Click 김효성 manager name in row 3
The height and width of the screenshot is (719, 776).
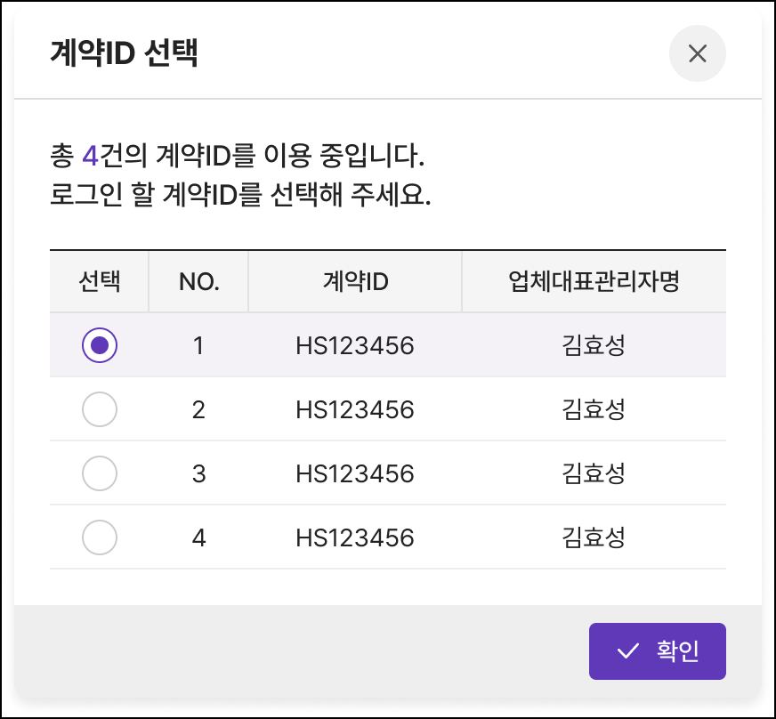click(594, 473)
